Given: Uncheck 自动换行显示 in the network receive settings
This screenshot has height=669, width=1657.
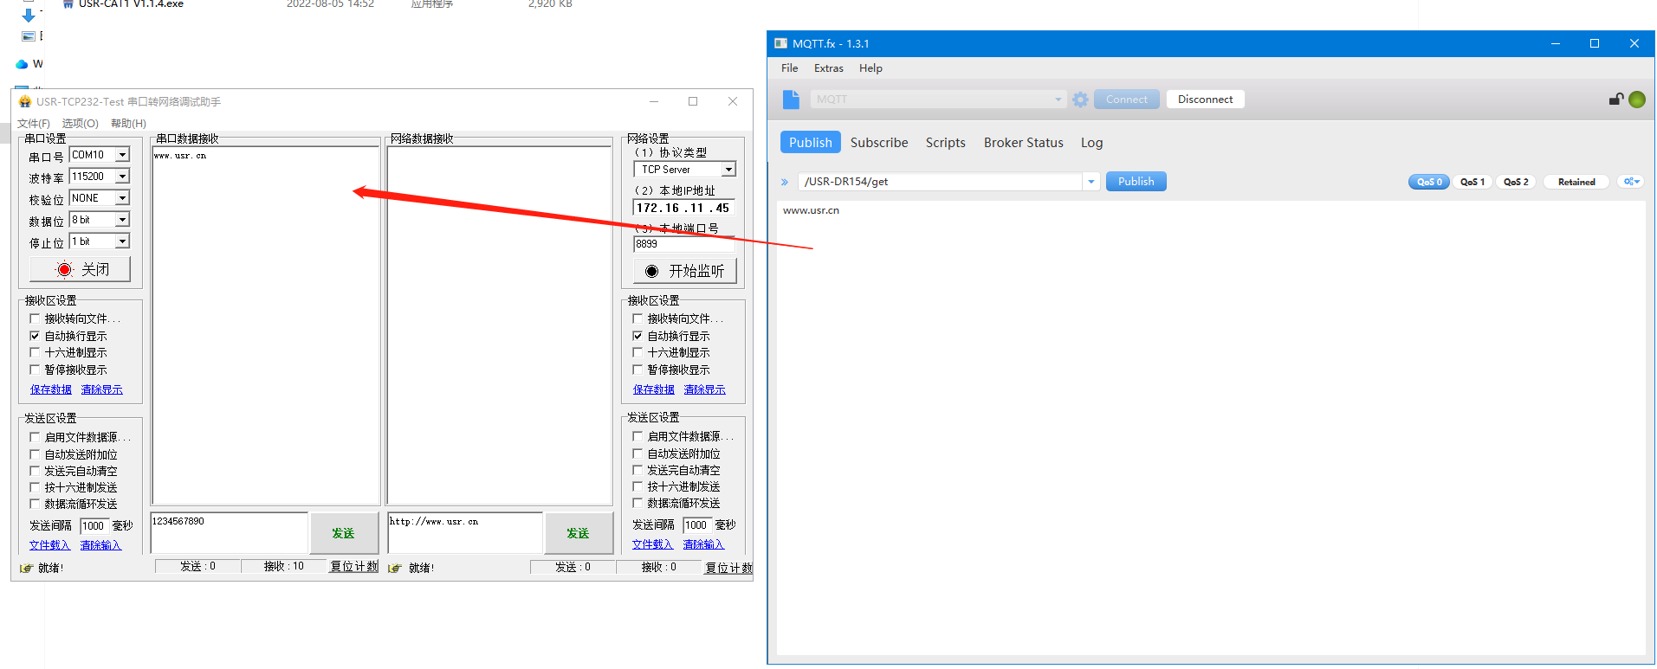Looking at the screenshot, I should (x=638, y=337).
